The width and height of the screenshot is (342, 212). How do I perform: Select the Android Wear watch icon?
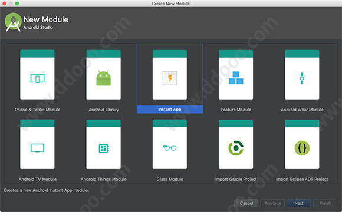pos(302,78)
